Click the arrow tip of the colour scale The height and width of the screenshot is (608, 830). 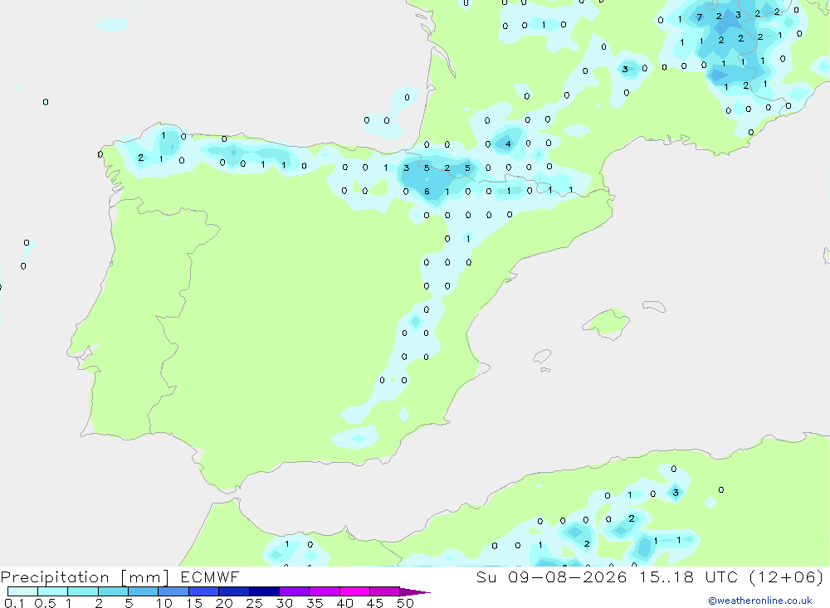tap(416, 592)
